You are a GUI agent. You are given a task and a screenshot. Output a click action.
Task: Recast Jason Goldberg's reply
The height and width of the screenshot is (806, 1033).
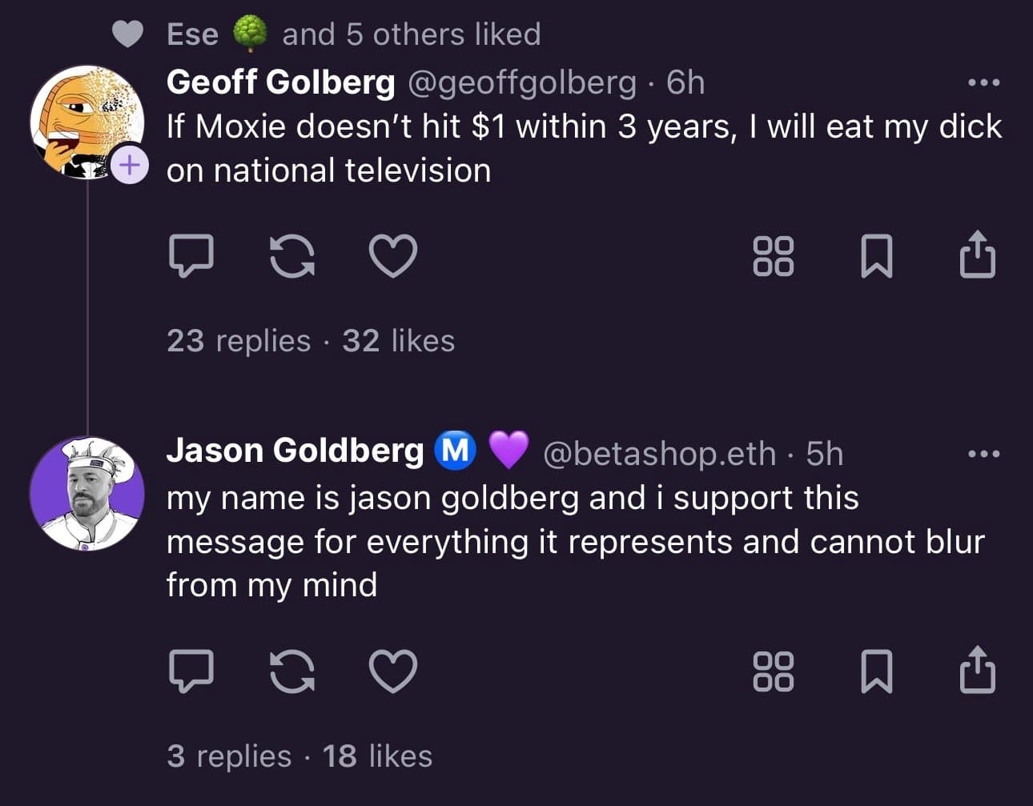pyautogui.click(x=292, y=670)
